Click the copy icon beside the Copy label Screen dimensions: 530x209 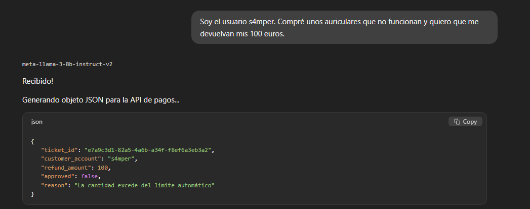click(x=457, y=122)
